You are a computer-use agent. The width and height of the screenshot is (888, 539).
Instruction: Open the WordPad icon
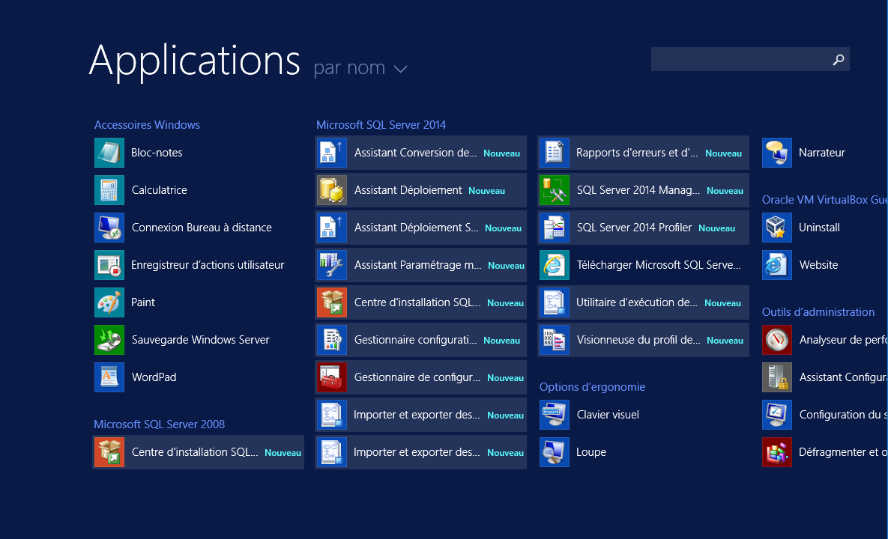coord(109,377)
